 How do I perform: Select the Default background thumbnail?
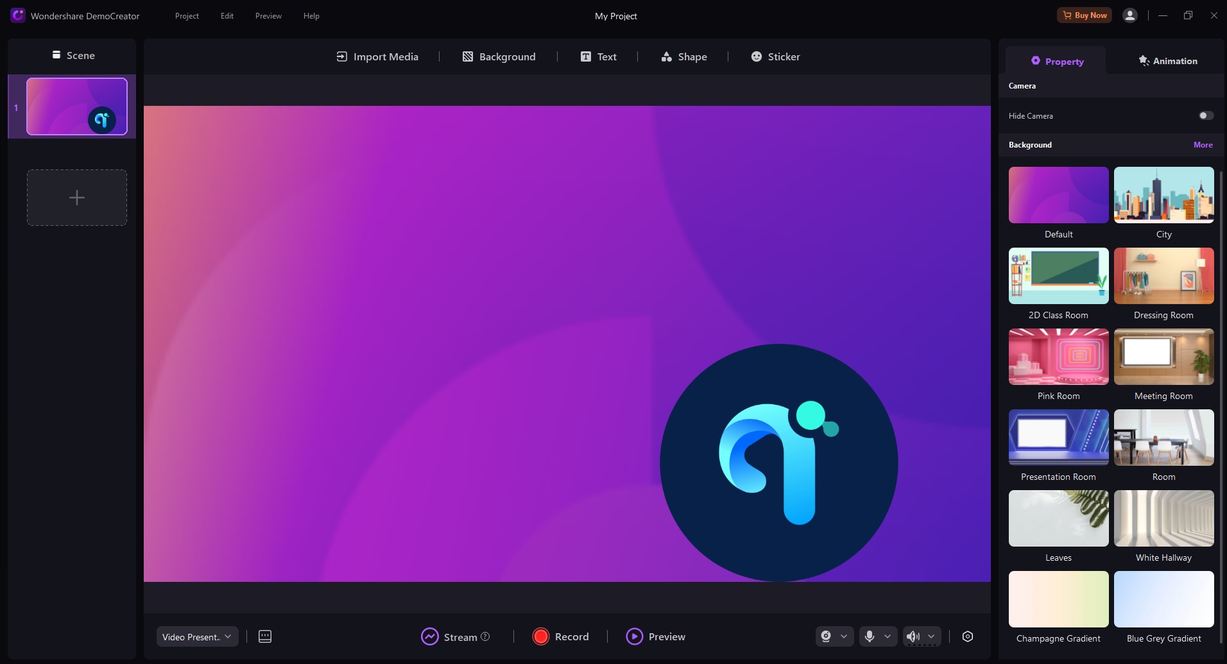pos(1059,195)
